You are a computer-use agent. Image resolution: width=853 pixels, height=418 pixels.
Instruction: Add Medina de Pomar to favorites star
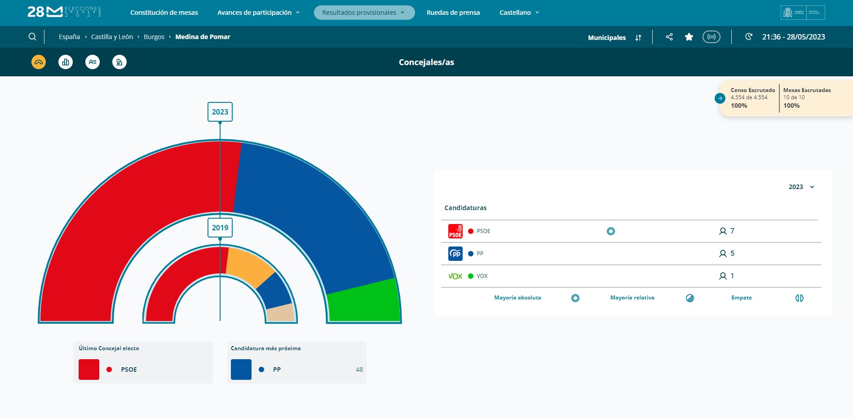(689, 37)
